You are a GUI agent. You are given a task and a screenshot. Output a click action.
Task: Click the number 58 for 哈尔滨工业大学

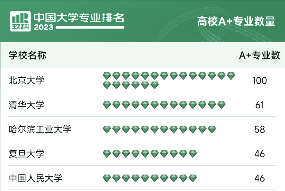(x=260, y=129)
